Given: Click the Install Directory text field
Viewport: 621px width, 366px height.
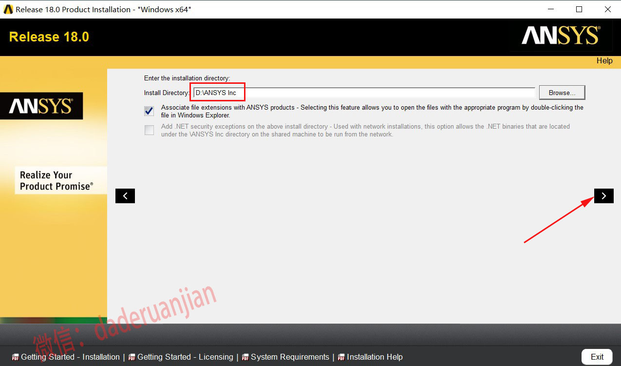Looking at the screenshot, I should pos(364,93).
